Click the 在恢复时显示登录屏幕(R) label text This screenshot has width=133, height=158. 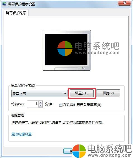(x=82, y=105)
